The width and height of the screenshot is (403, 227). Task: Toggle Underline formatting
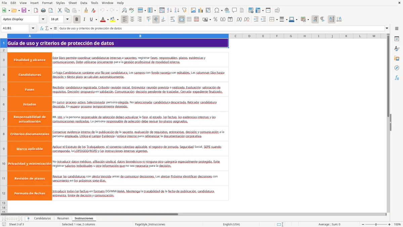(x=91, y=20)
